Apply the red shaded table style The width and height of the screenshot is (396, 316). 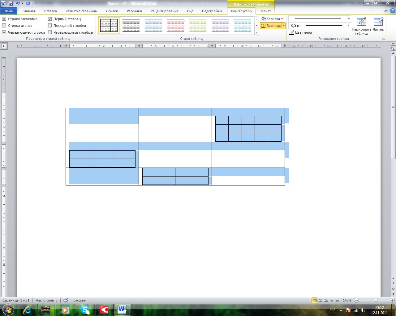click(x=175, y=25)
